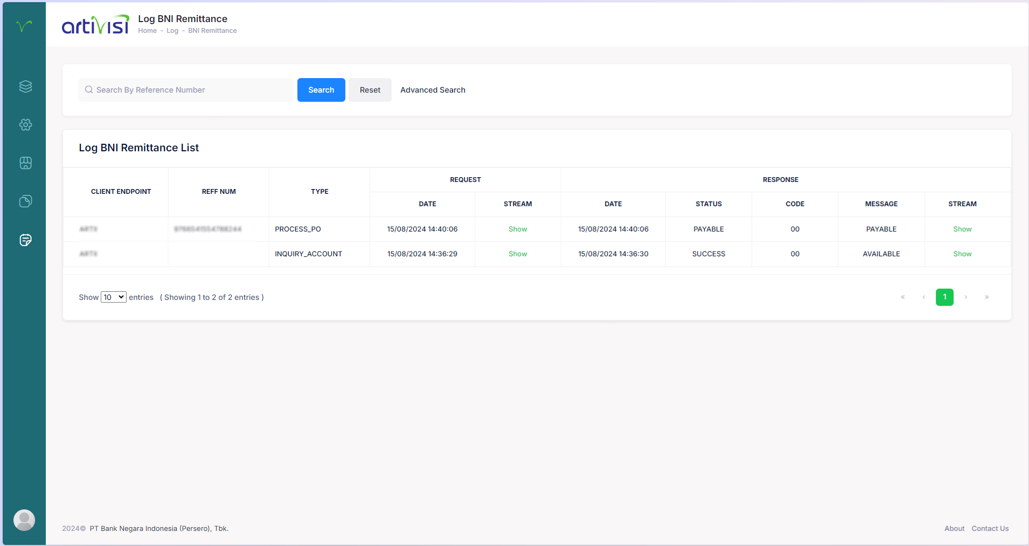This screenshot has width=1029, height=546.
Task: Open the user avatar at bottom of sidebar
Action: [x=24, y=520]
